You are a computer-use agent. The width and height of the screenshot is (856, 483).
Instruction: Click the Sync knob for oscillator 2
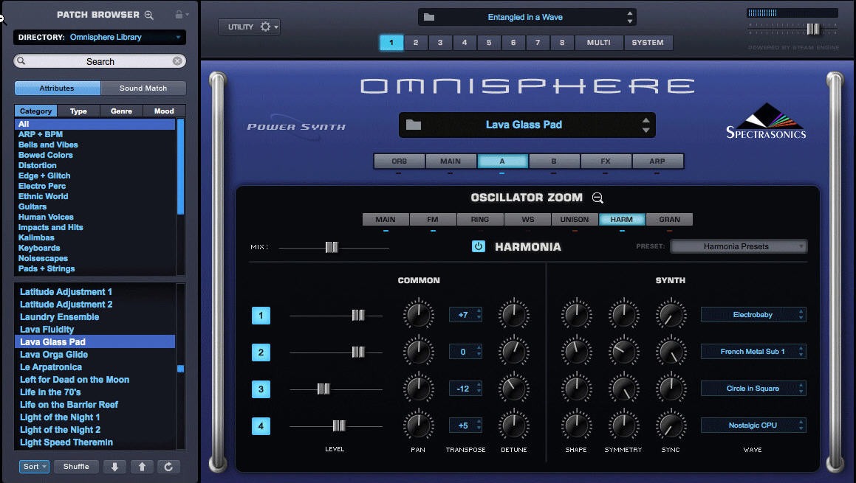pyautogui.click(x=671, y=352)
